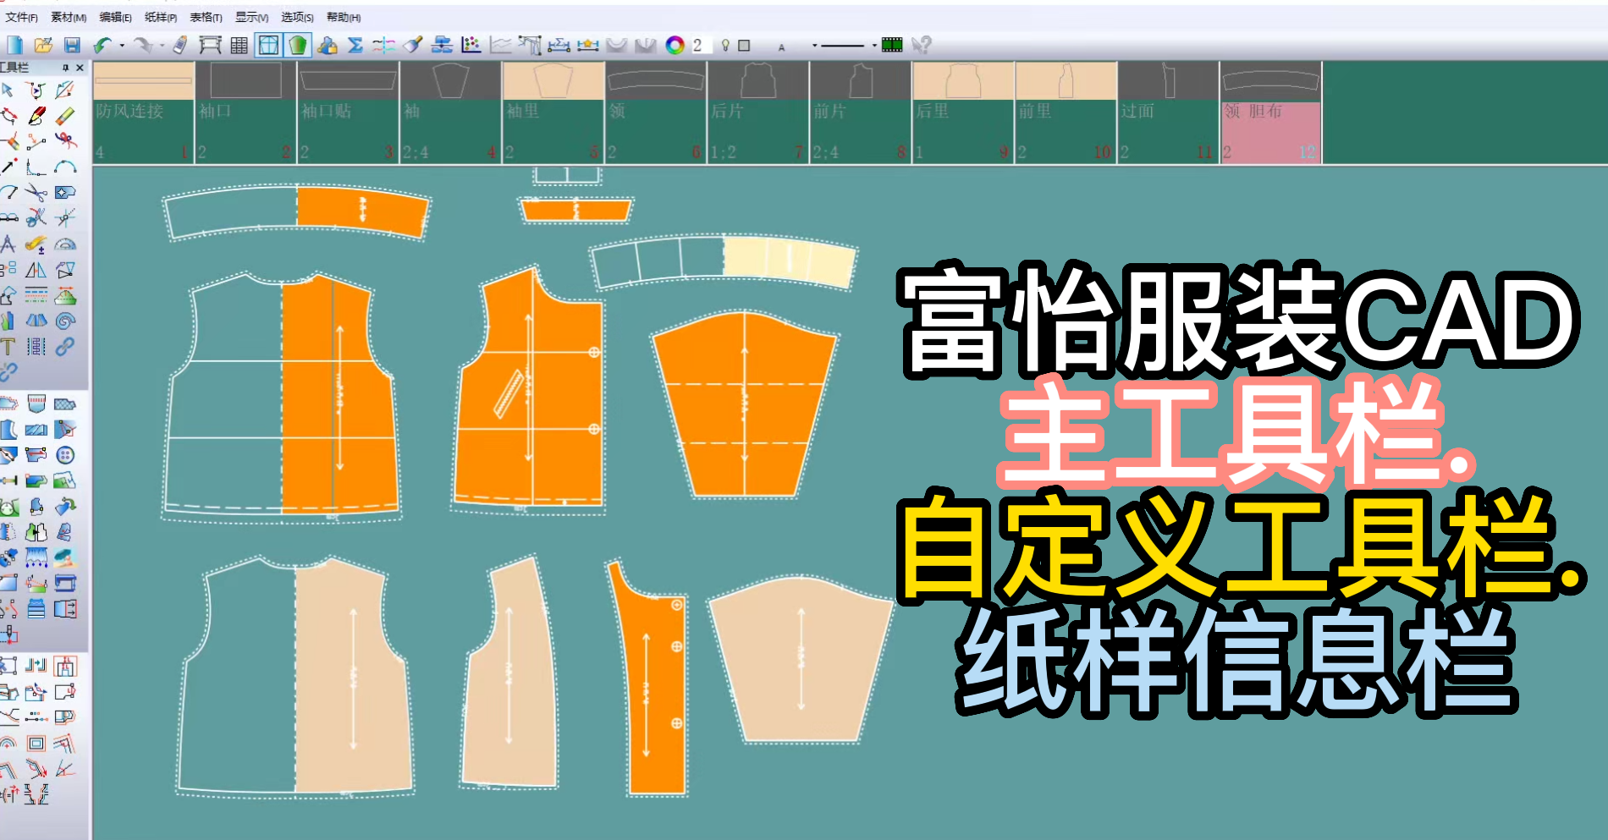Click the measurement dimension icon
The height and width of the screenshot is (840, 1608).
point(559,45)
